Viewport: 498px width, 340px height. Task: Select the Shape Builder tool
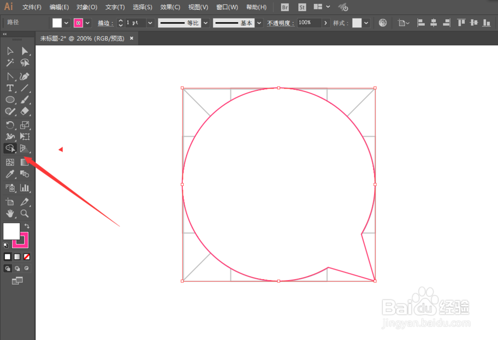[10, 148]
